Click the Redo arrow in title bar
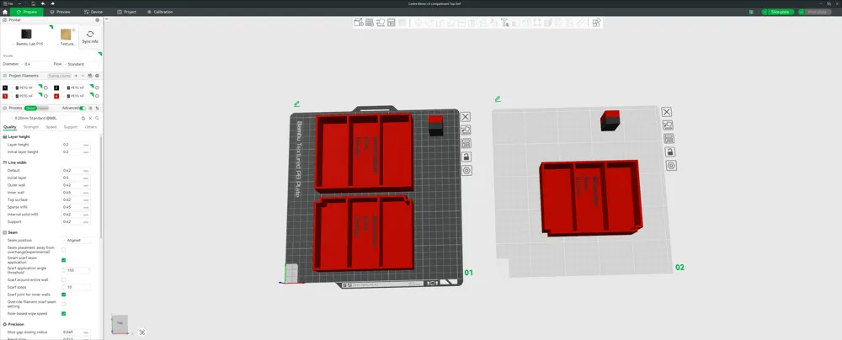The width and height of the screenshot is (842, 340). 52,3
